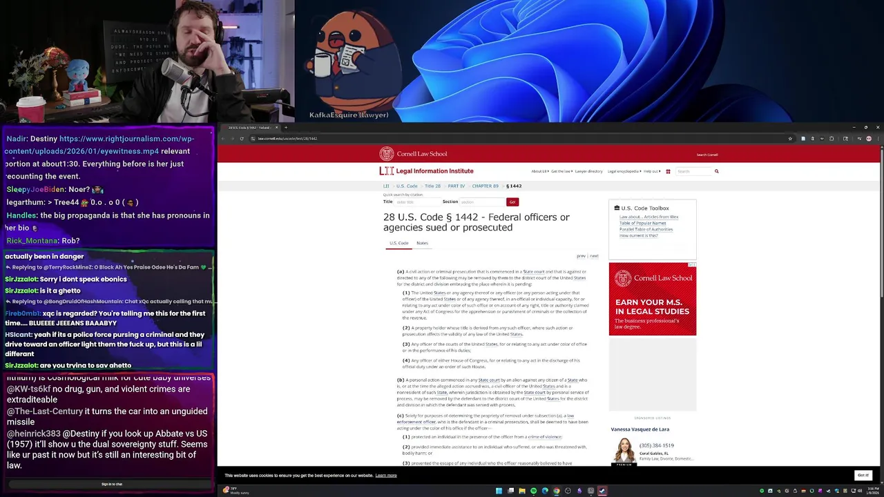Reload the Cornell law page
Screen dimensions: 884x497
tap(241, 139)
